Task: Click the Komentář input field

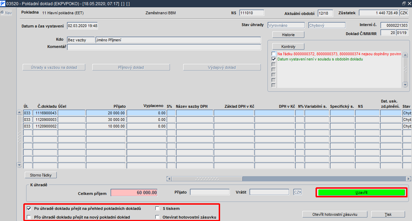Action: tap(164, 47)
